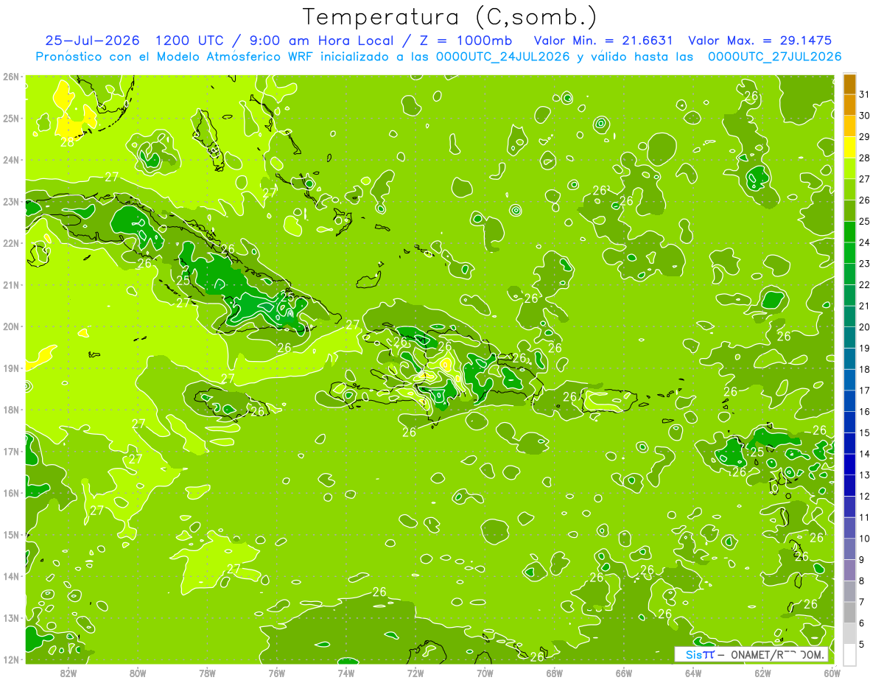
Task: Click the title "Temperatura (C,somb.)"
Action: (x=449, y=17)
